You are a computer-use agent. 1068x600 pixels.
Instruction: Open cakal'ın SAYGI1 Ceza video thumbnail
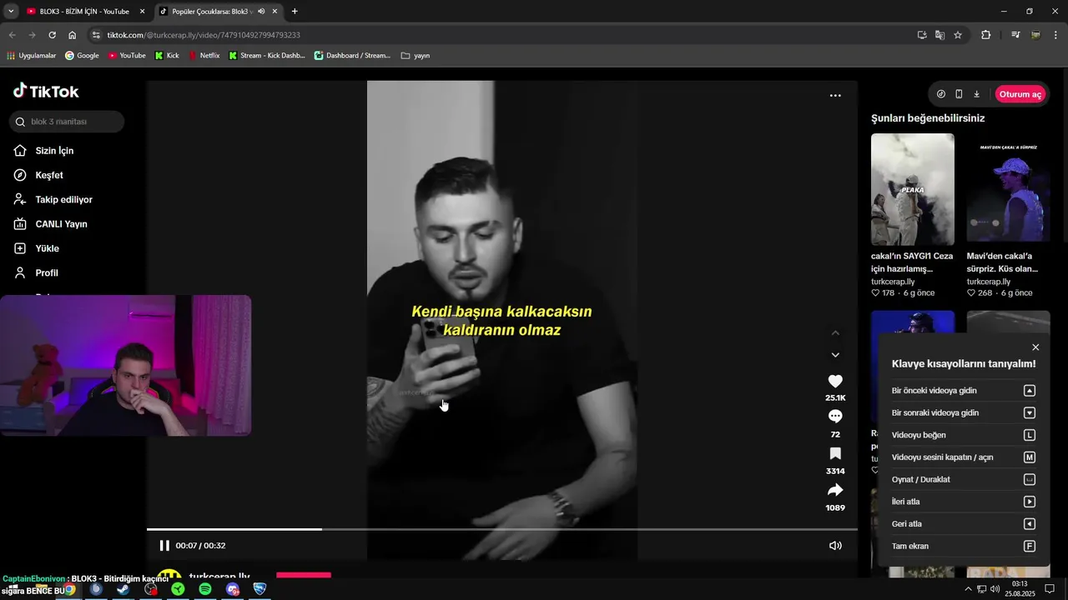tap(913, 189)
